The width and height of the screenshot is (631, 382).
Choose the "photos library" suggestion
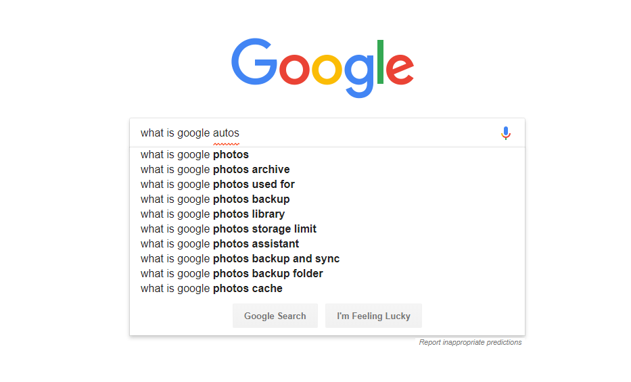pos(212,214)
